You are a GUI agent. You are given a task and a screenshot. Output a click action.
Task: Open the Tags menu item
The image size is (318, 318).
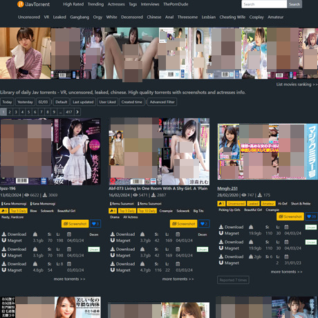pos(133,4)
